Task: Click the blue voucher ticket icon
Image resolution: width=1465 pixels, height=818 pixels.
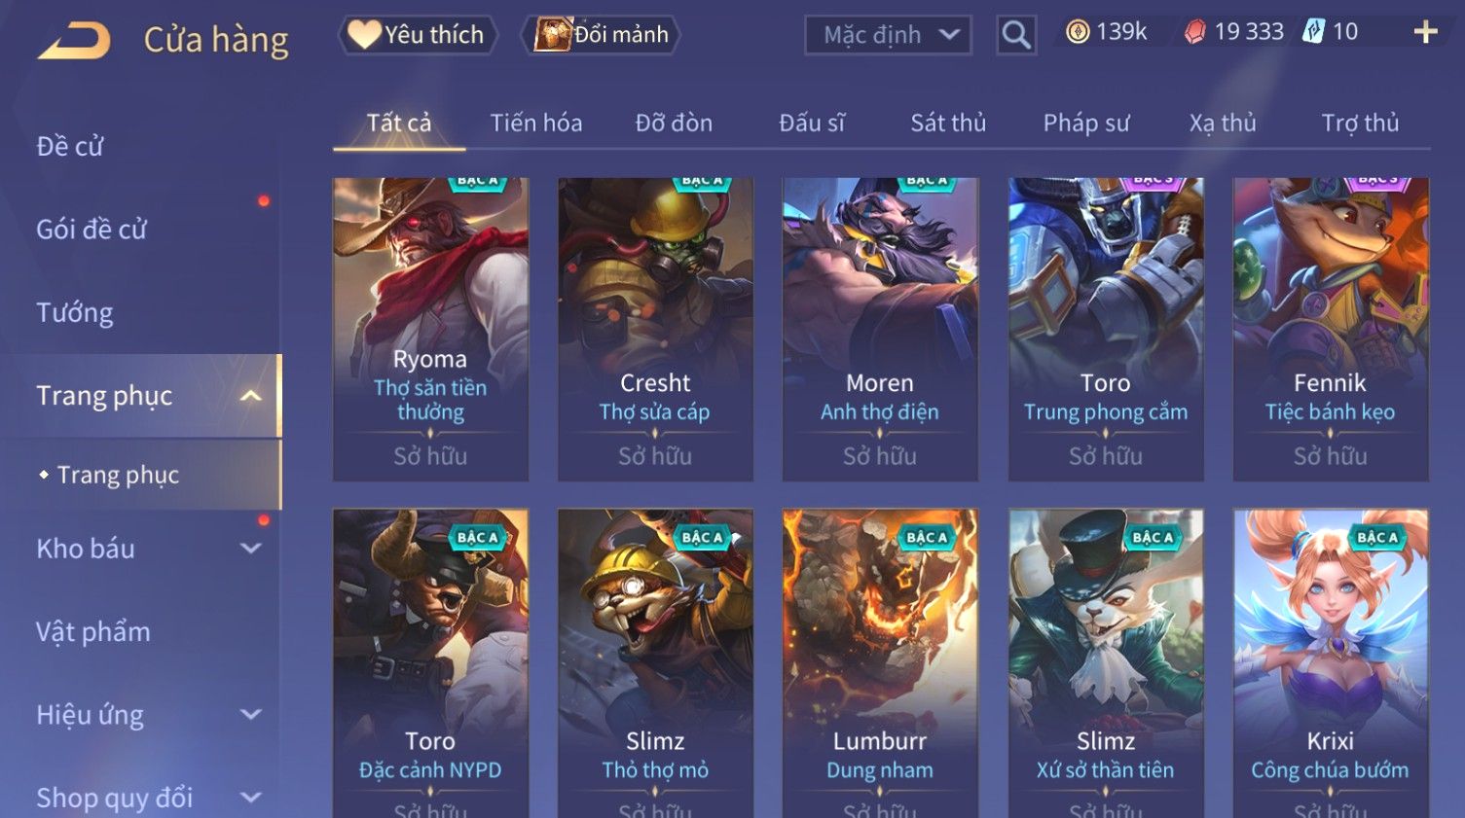Action: (1314, 31)
